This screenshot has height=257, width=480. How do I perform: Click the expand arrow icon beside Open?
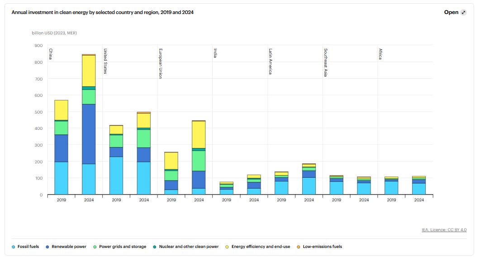pyautogui.click(x=463, y=13)
